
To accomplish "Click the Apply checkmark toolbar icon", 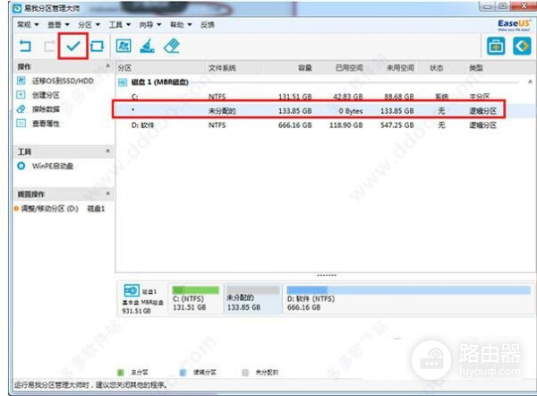I will pos(73,45).
